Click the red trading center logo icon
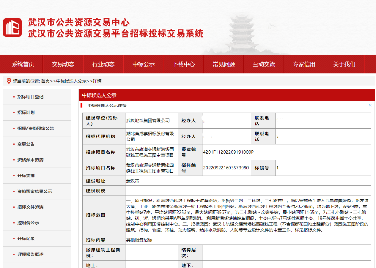 pos(12,28)
